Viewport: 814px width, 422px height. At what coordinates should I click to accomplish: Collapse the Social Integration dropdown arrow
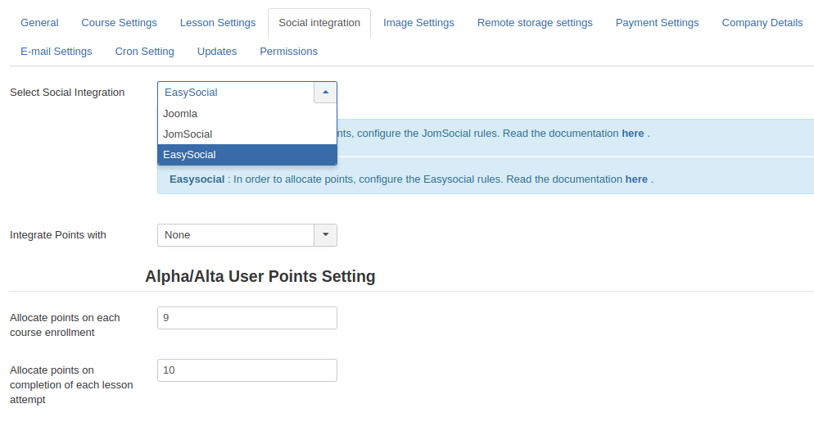click(x=325, y=93)
